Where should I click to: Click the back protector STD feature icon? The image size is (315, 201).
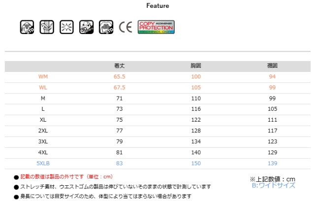(27, 27)
